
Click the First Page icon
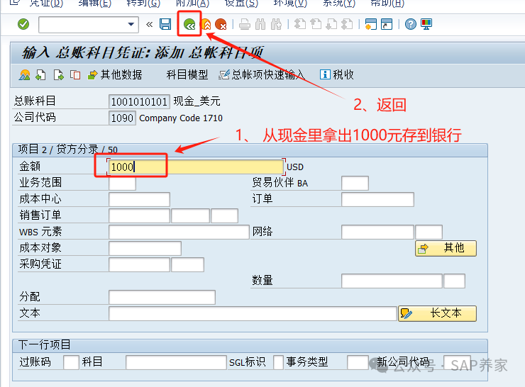click(x=300, y=24)
